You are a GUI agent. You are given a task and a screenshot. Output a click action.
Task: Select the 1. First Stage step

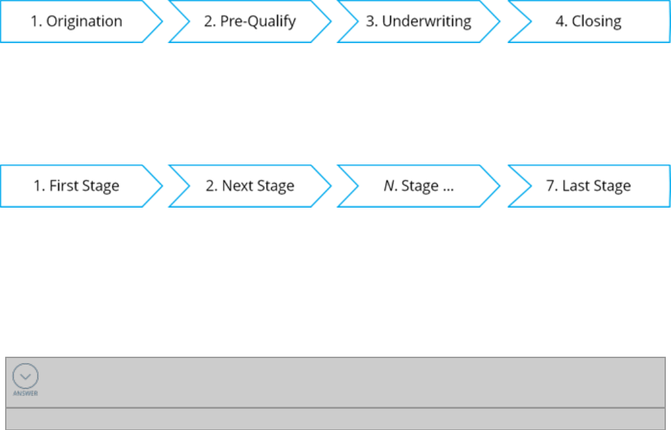[x=76, y=186]
